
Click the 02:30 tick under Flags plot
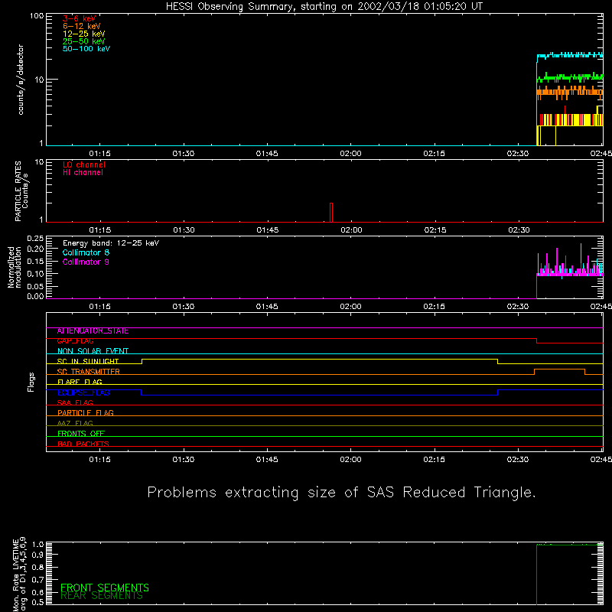(x=518, y=460)
